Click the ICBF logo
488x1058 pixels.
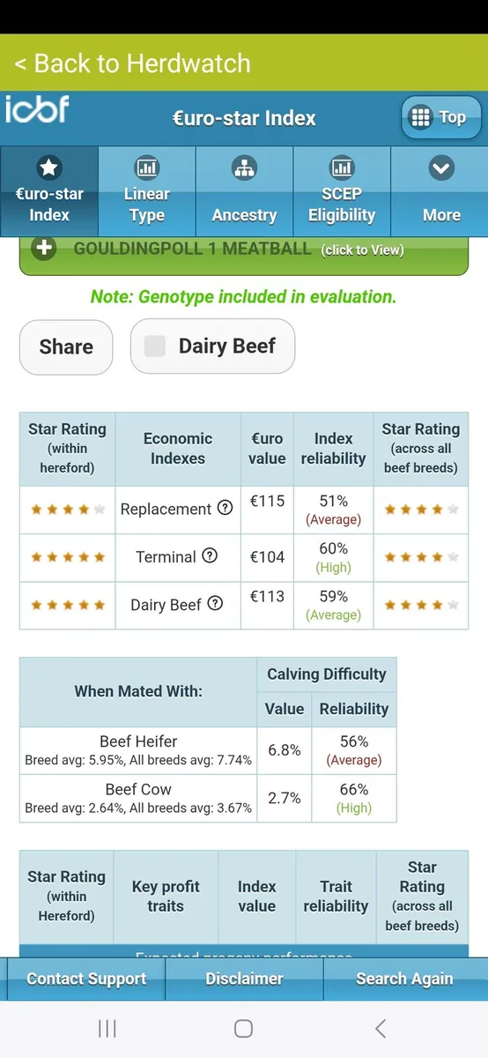click(x=37, y=109)
